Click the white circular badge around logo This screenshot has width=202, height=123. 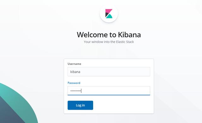coord(109,14)
